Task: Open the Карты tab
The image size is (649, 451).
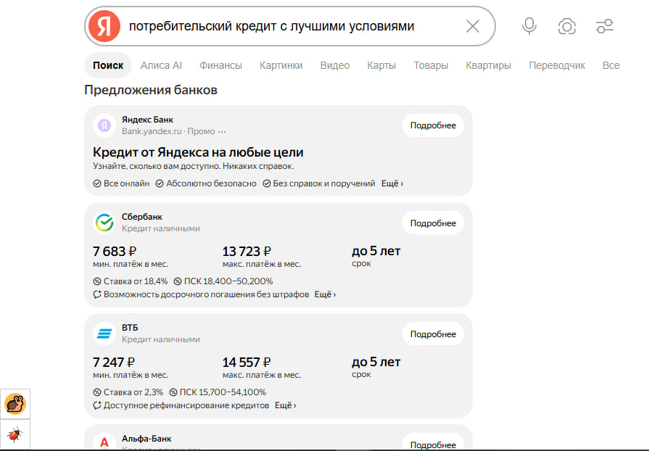Action: 381,65
